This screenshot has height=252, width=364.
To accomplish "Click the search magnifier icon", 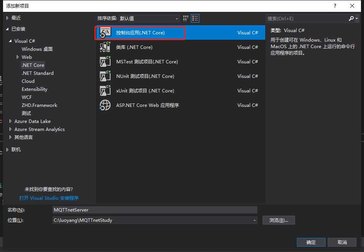I will click(351, 18).
